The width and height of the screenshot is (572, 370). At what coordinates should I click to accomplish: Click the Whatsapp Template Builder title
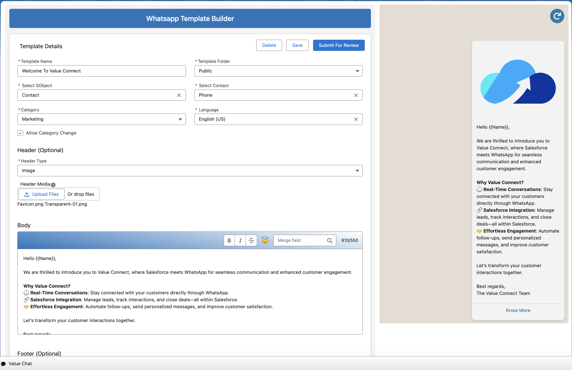[x=190, y=19]
